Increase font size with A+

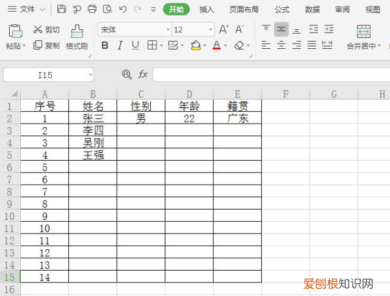(224, 29)
